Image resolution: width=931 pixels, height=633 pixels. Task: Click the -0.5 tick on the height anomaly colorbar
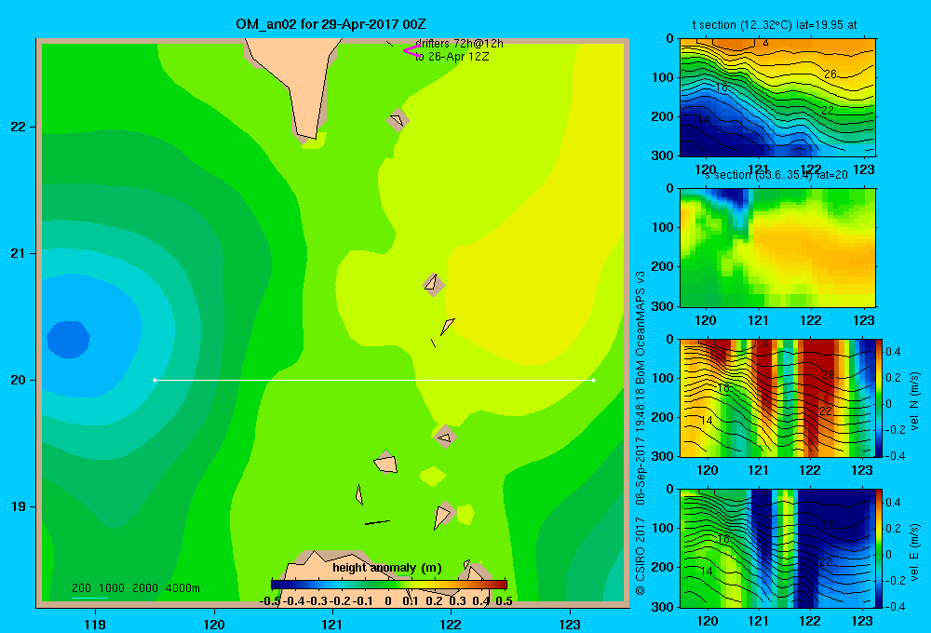(x=270, y=601)
